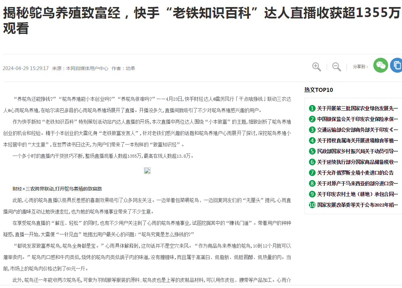Click the green number 8 ranking badge
The height and width of the screenshot is (288, 402).
(x=312, y=183)
